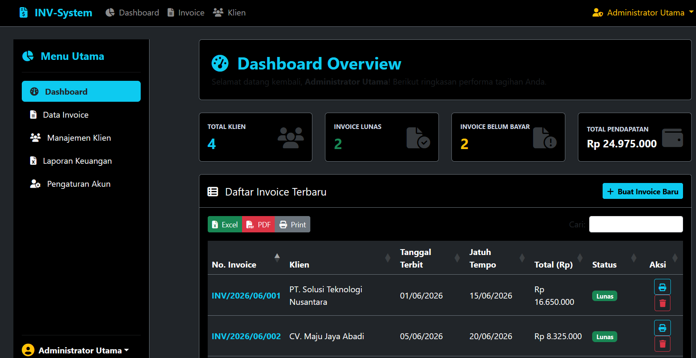Expand Administrator Utama dropdown in top bar
Screen dimensions: 696x358
(643, 13)
